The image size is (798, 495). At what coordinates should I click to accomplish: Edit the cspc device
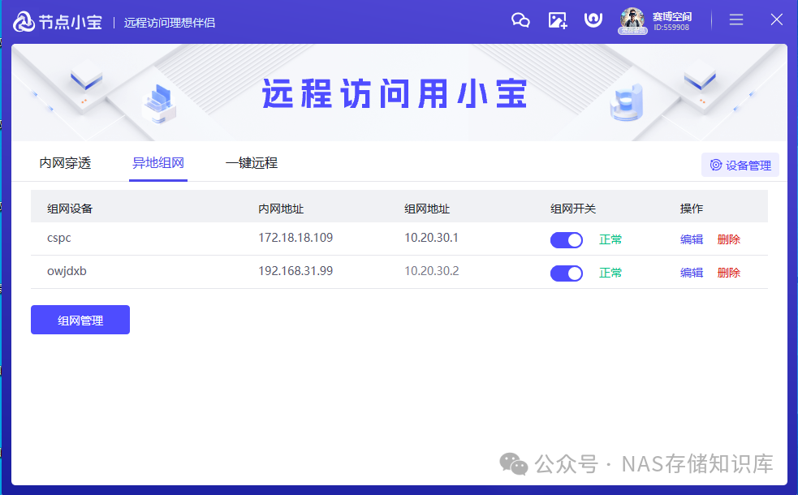[x=692, y=239]
